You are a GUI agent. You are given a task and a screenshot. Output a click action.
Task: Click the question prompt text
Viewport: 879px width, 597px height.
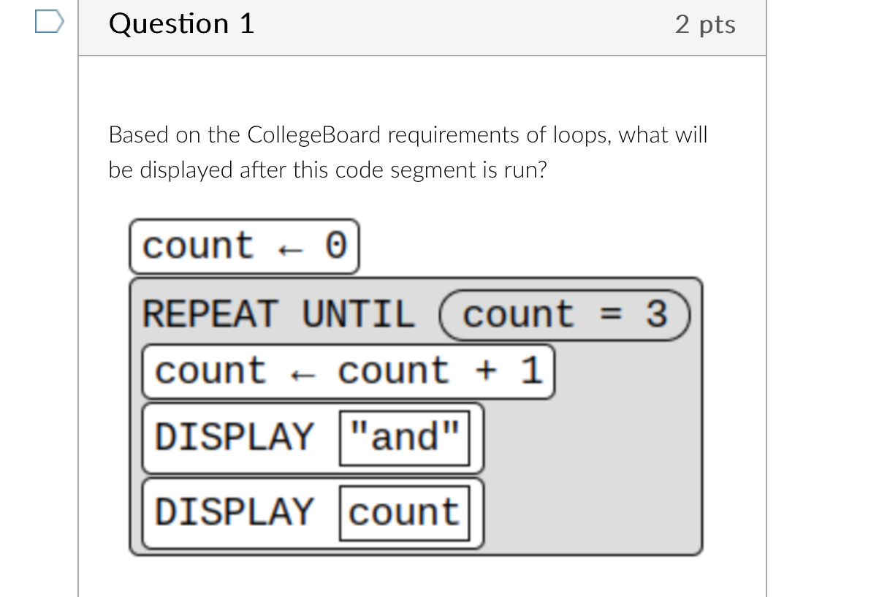[x=408, y=152]
